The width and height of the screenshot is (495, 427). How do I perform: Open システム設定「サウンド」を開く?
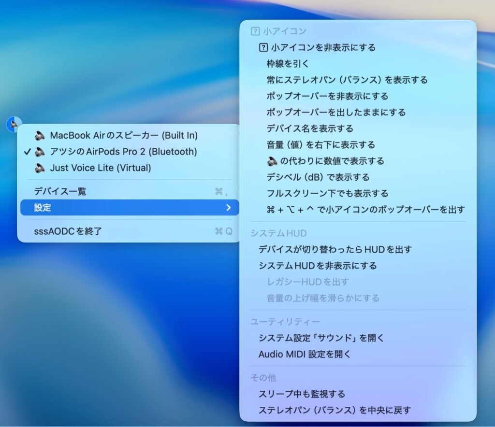[x=321, y=338]
